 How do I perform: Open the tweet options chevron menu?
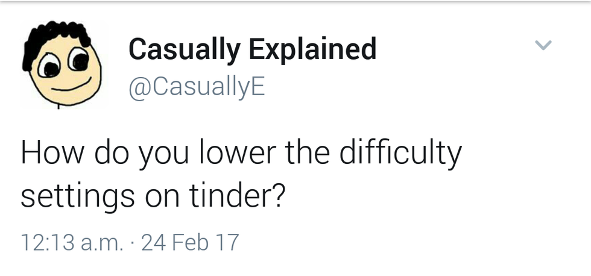coord(543,45)
